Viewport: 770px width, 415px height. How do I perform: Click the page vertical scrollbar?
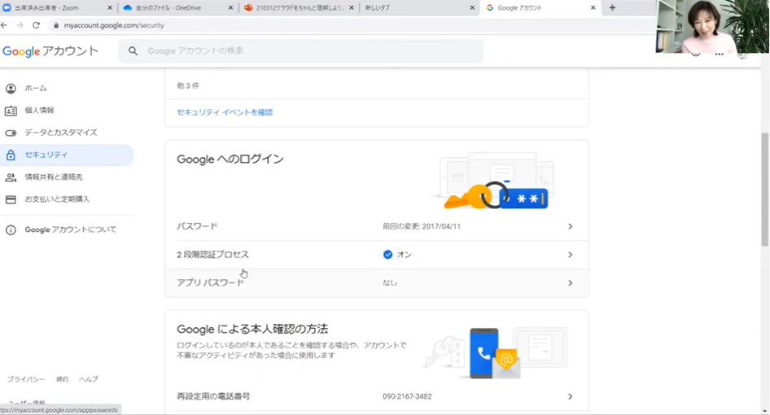tap(764, 187)
